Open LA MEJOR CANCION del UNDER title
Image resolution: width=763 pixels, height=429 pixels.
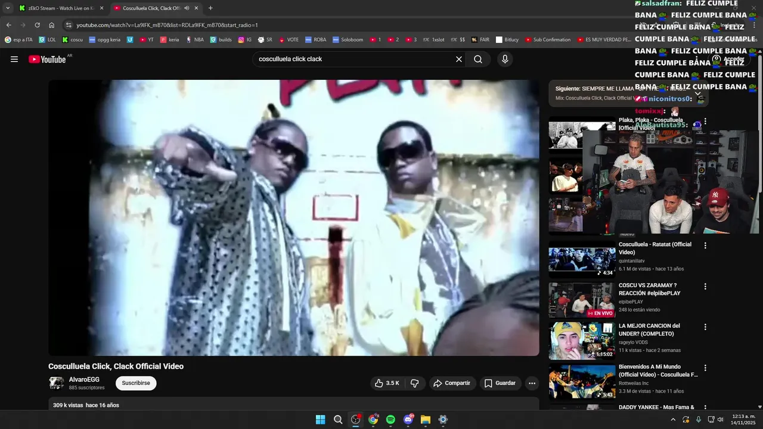(x=649, y=329)
